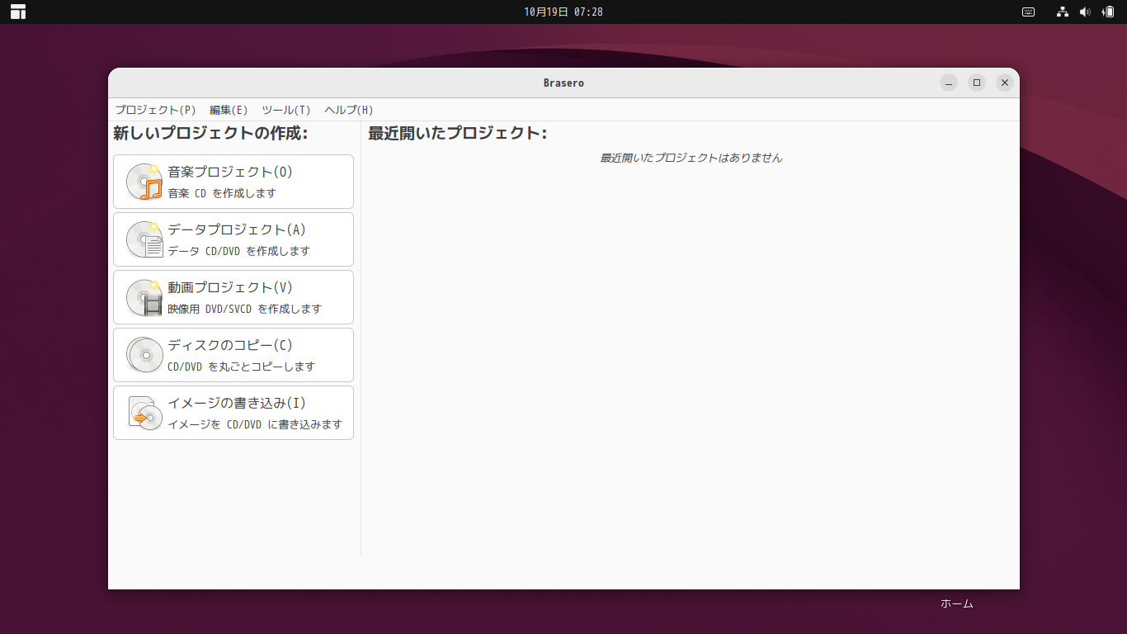1127x634 pixels.
Task: Minimize the Brasero window
Action: 949,83
